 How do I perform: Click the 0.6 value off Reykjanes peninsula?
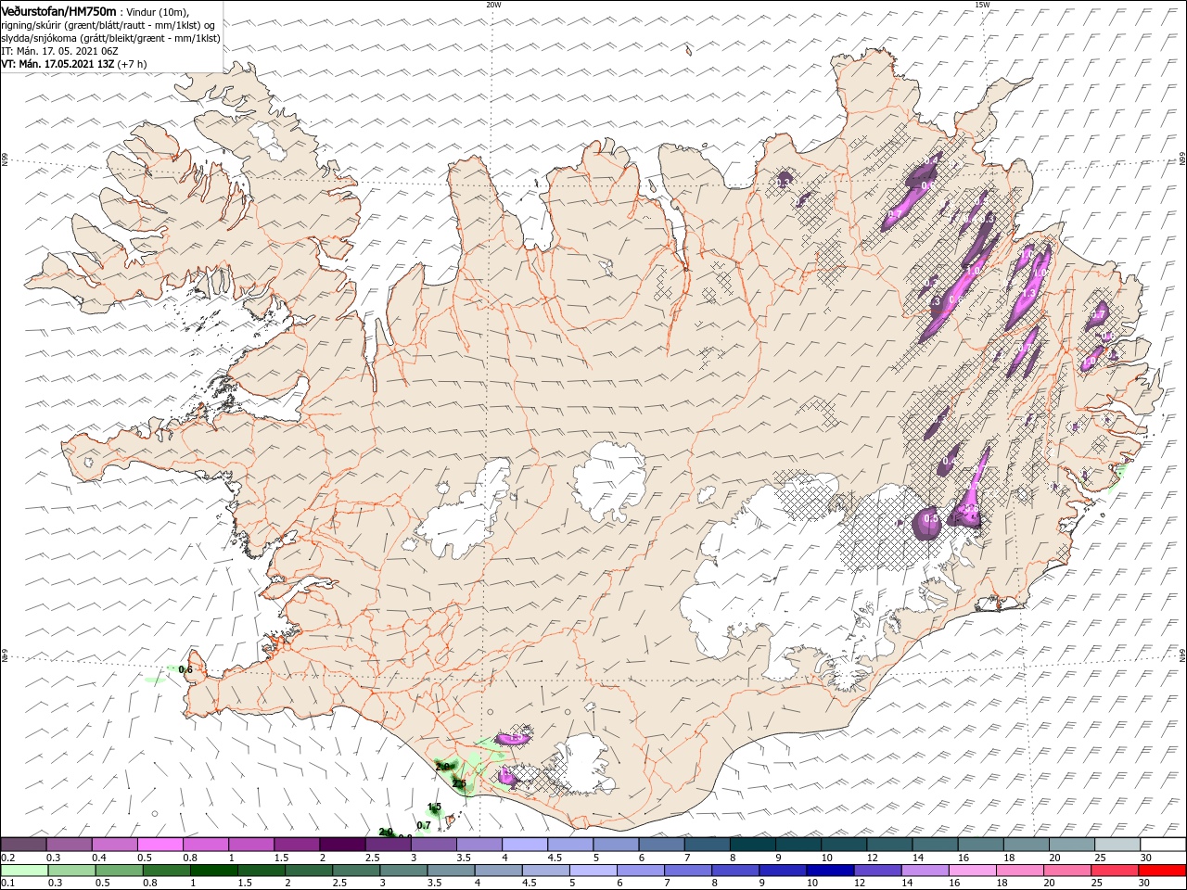coord(185,669)
